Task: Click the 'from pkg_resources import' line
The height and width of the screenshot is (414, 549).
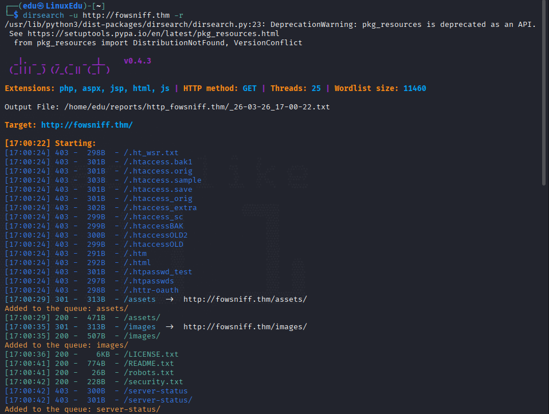Action: (158, 43)
